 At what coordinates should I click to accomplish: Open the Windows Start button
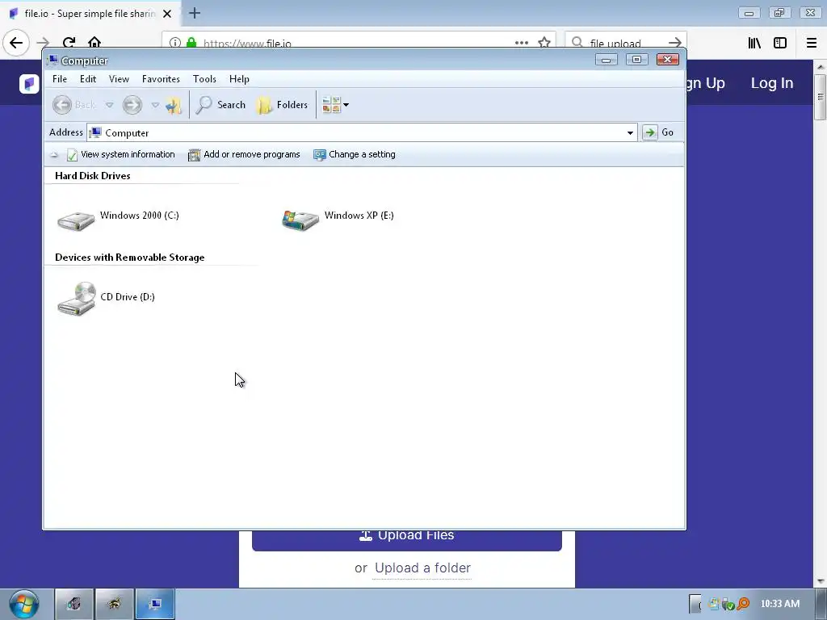coord(24,604)
